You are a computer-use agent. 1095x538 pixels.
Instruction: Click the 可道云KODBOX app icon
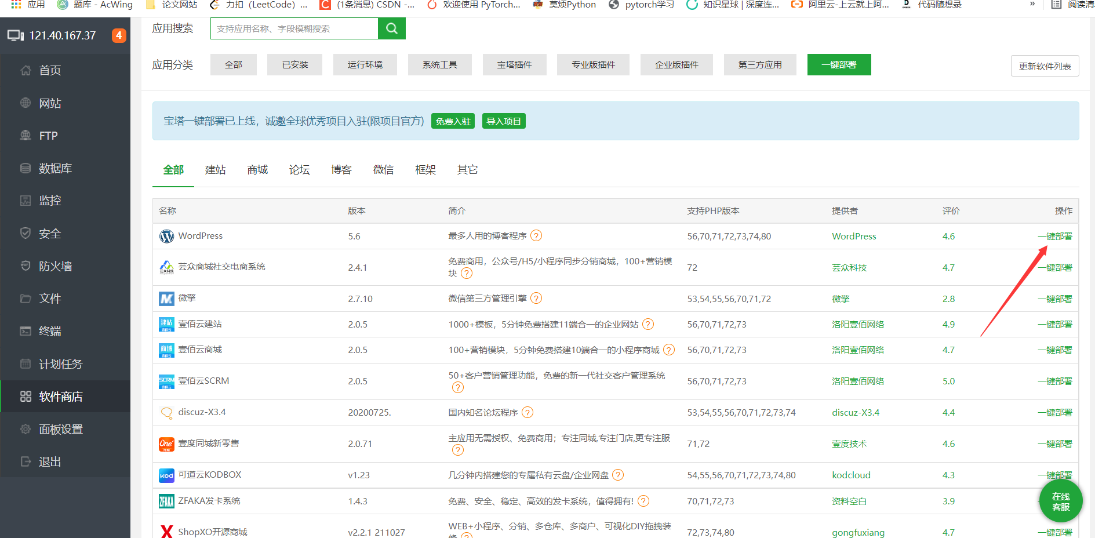click(166, 475)
